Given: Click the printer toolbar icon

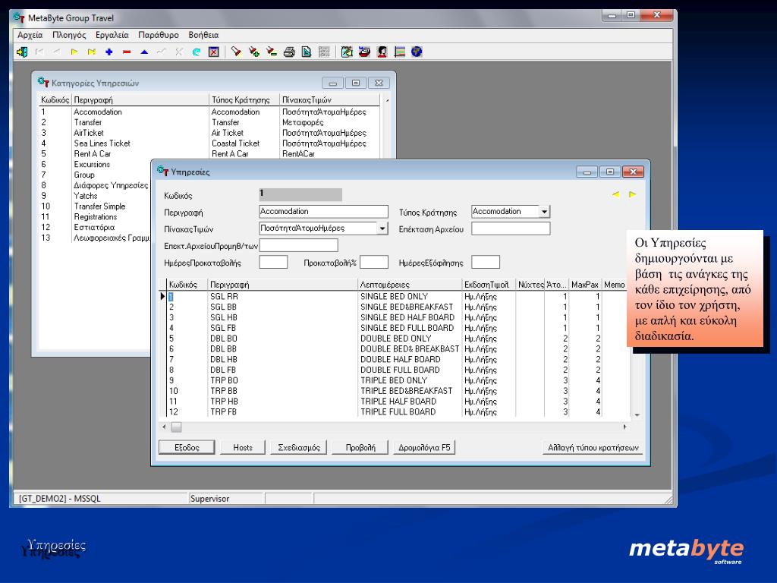Looking at the screenshot, I should (x=289, y=52).
